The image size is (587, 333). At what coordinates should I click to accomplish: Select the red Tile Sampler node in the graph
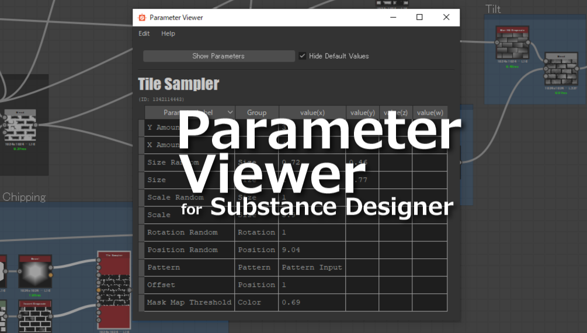click(x=114, y=290)
